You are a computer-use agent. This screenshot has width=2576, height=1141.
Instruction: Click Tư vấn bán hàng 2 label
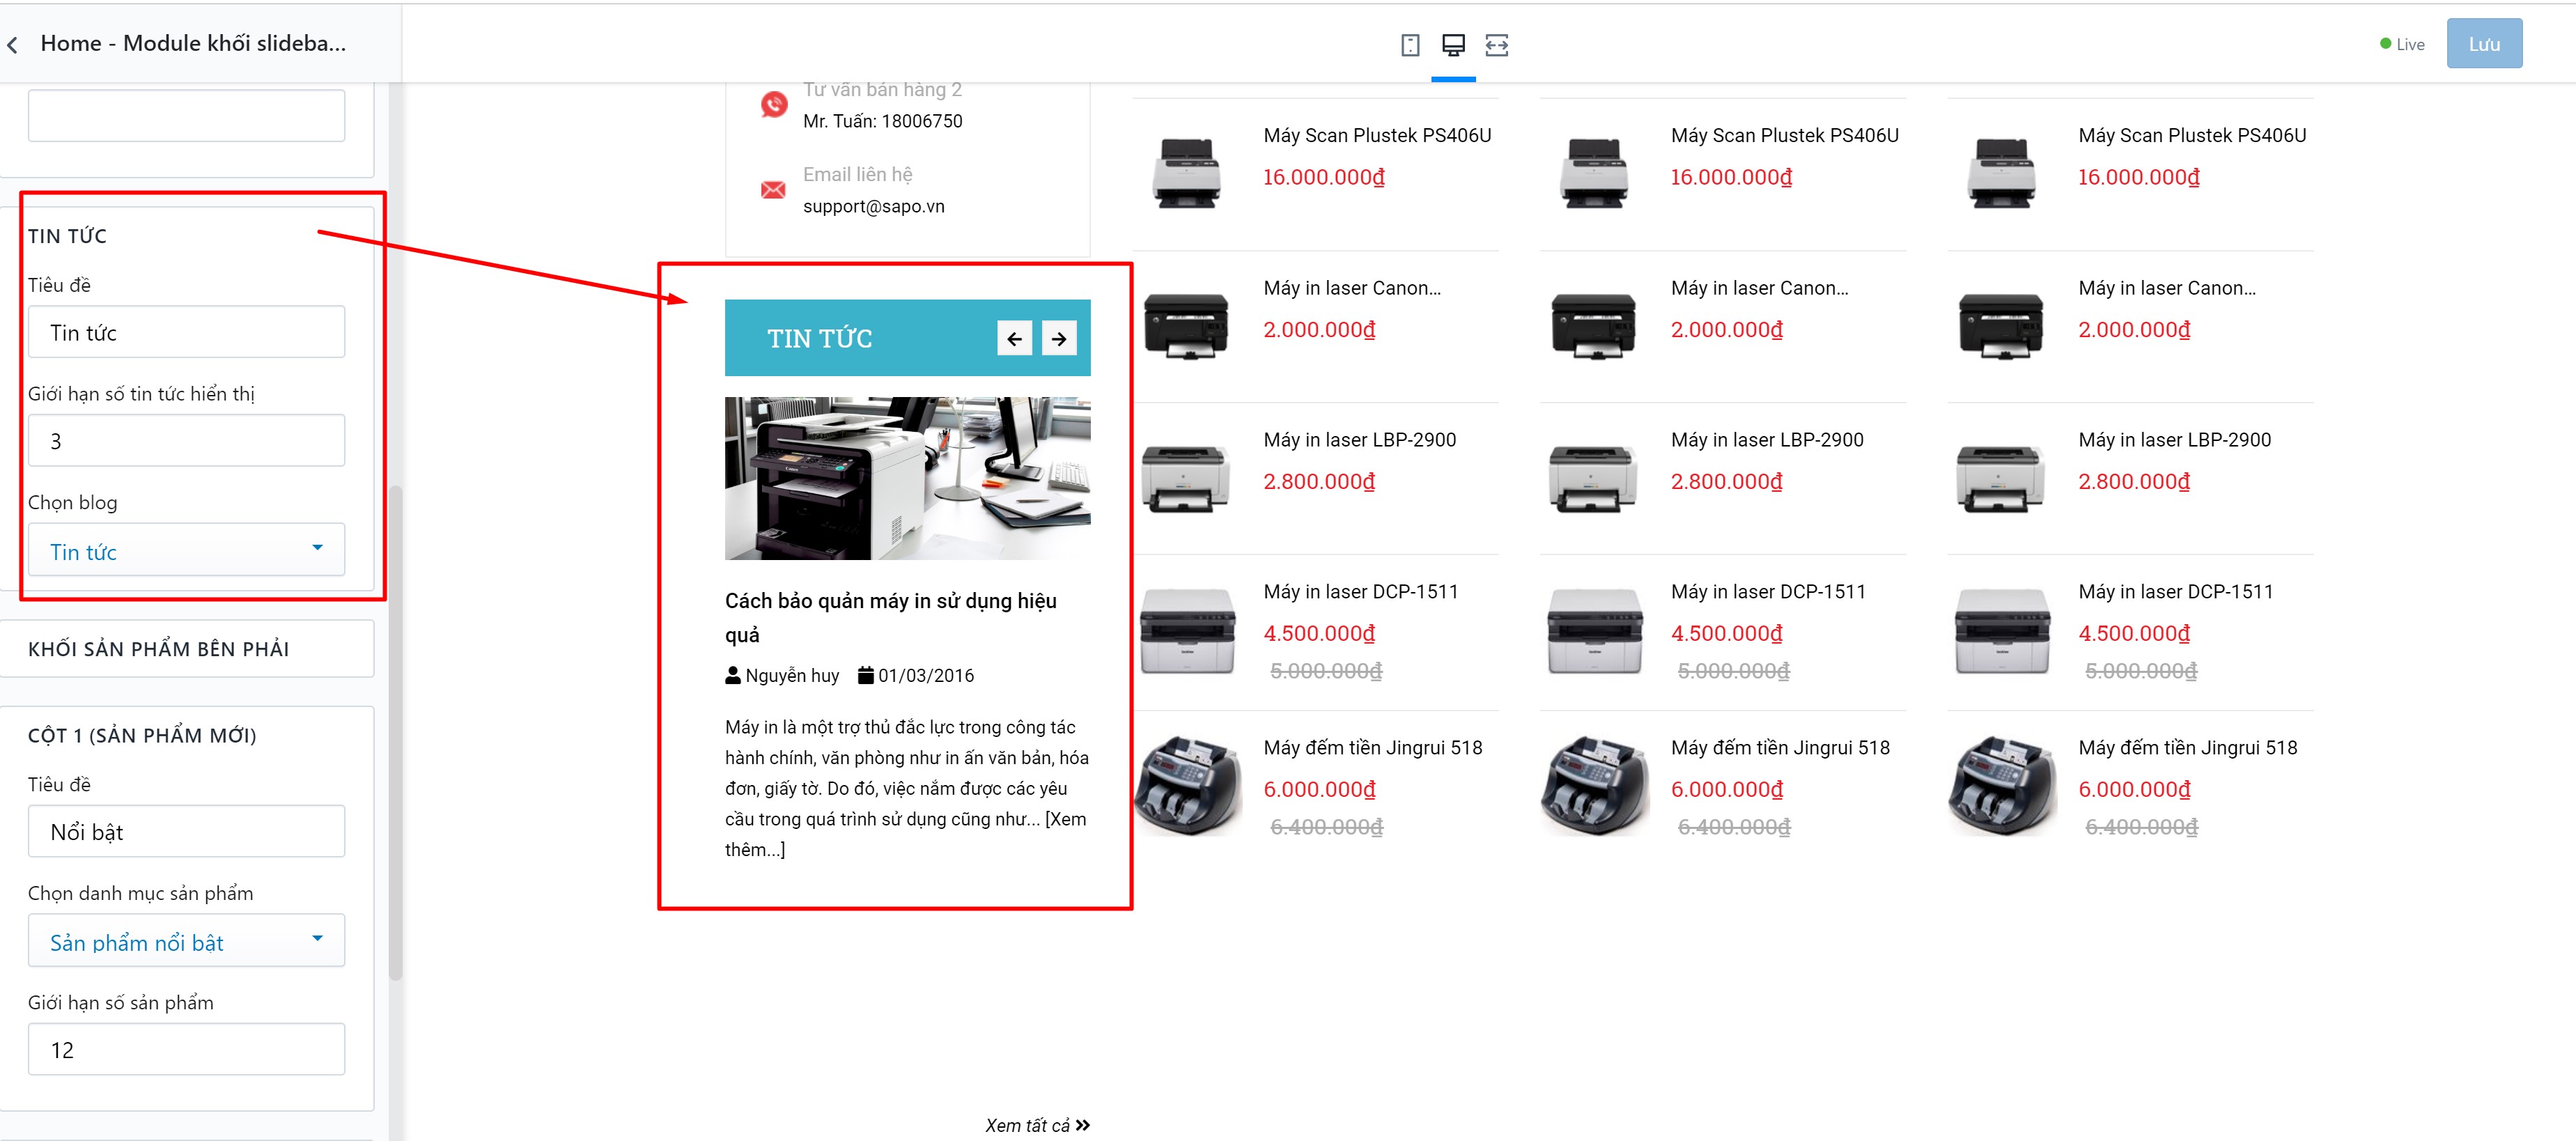(x=882, y=90)
